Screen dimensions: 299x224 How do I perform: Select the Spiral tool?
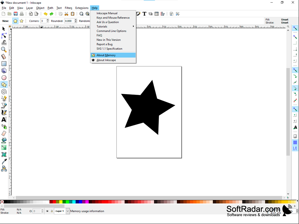(4, 92)
